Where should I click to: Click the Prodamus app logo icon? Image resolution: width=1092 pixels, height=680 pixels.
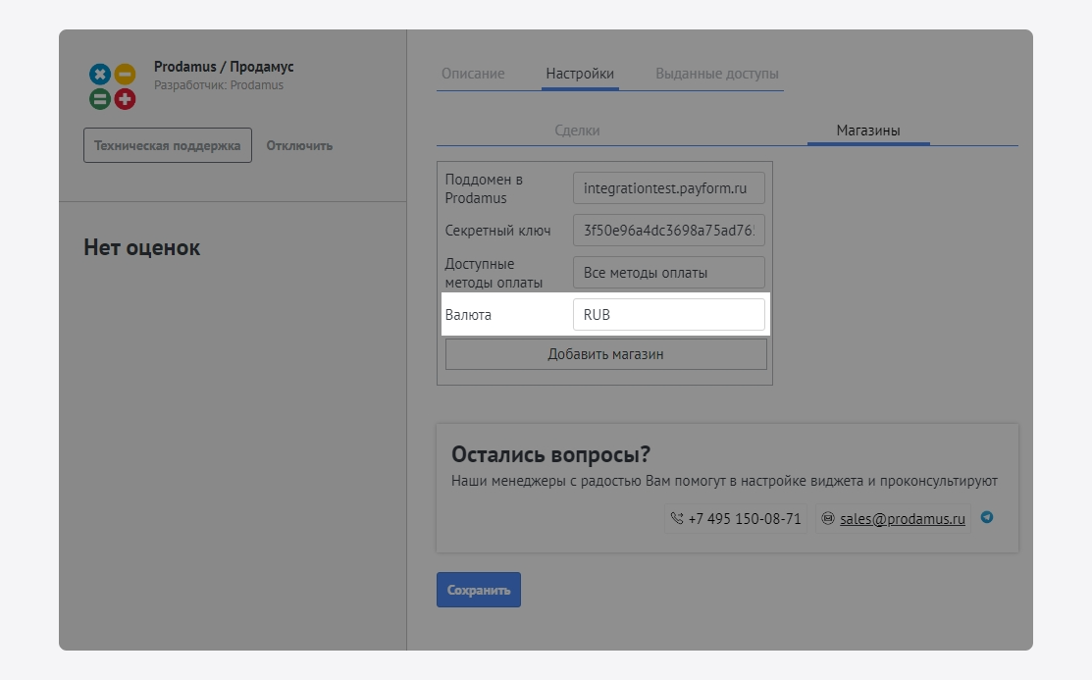pos(112,86)
